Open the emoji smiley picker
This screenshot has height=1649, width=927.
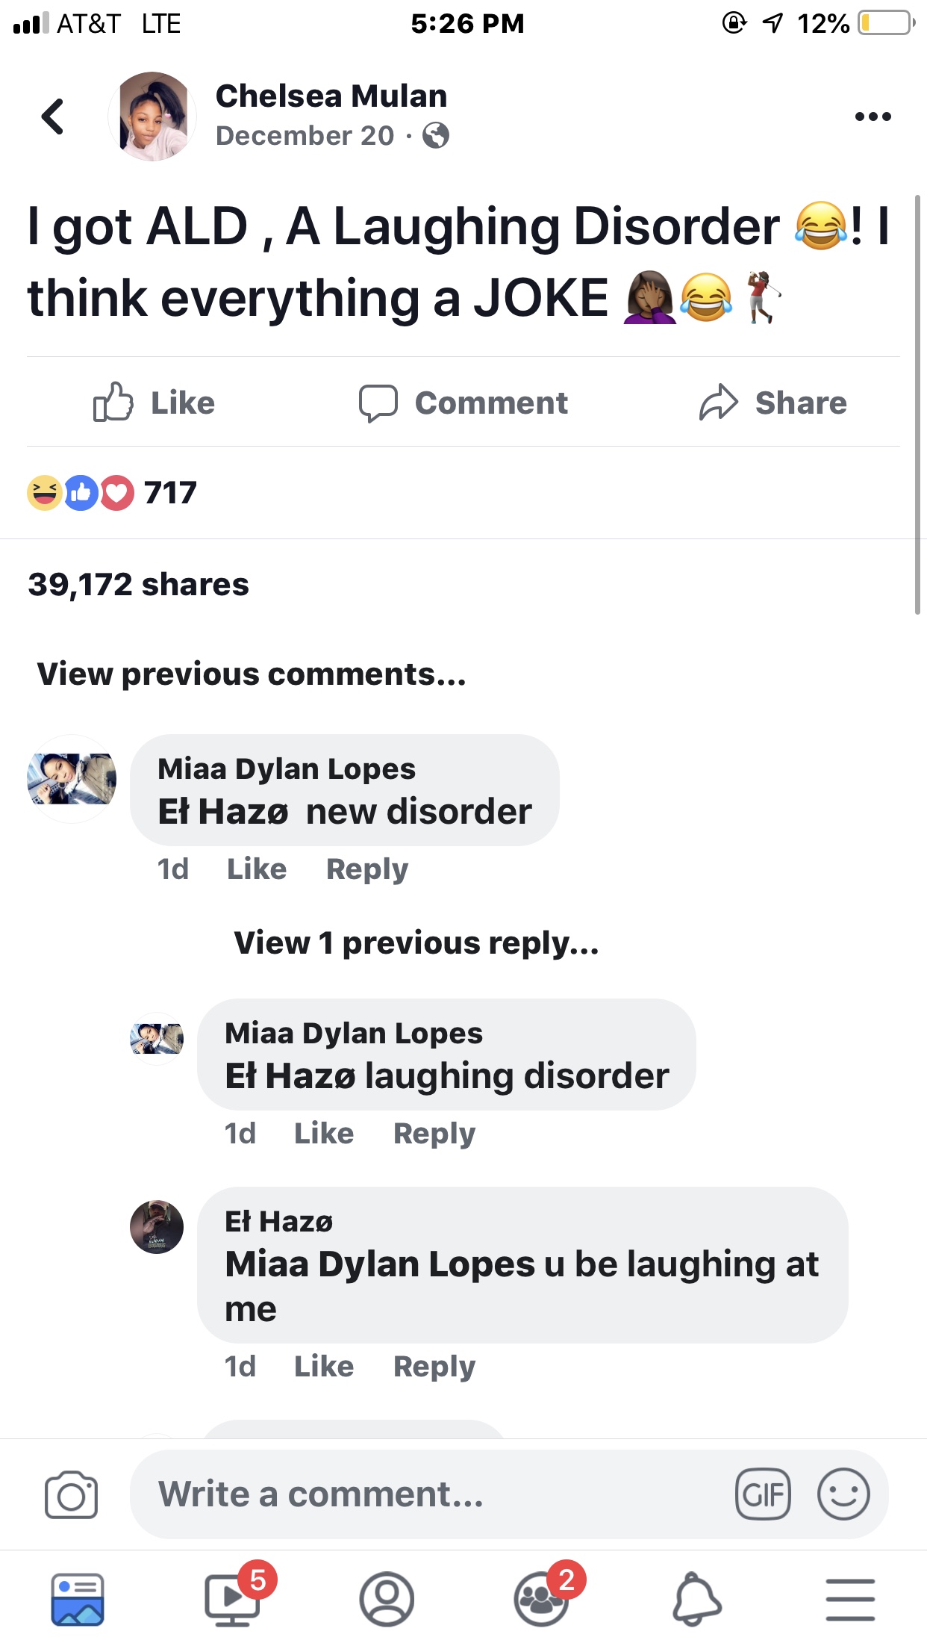click(x=843, y=1494)
